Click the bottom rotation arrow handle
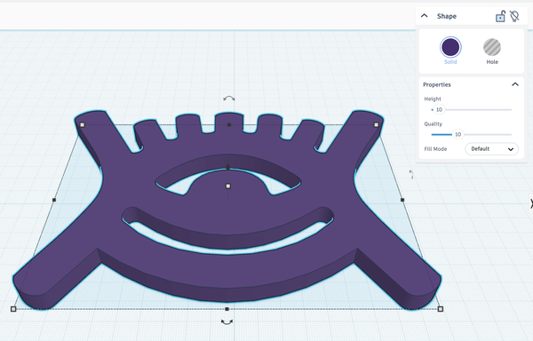Image resolution: width=533 pixels, height=341 pixels. click(227, 321)
